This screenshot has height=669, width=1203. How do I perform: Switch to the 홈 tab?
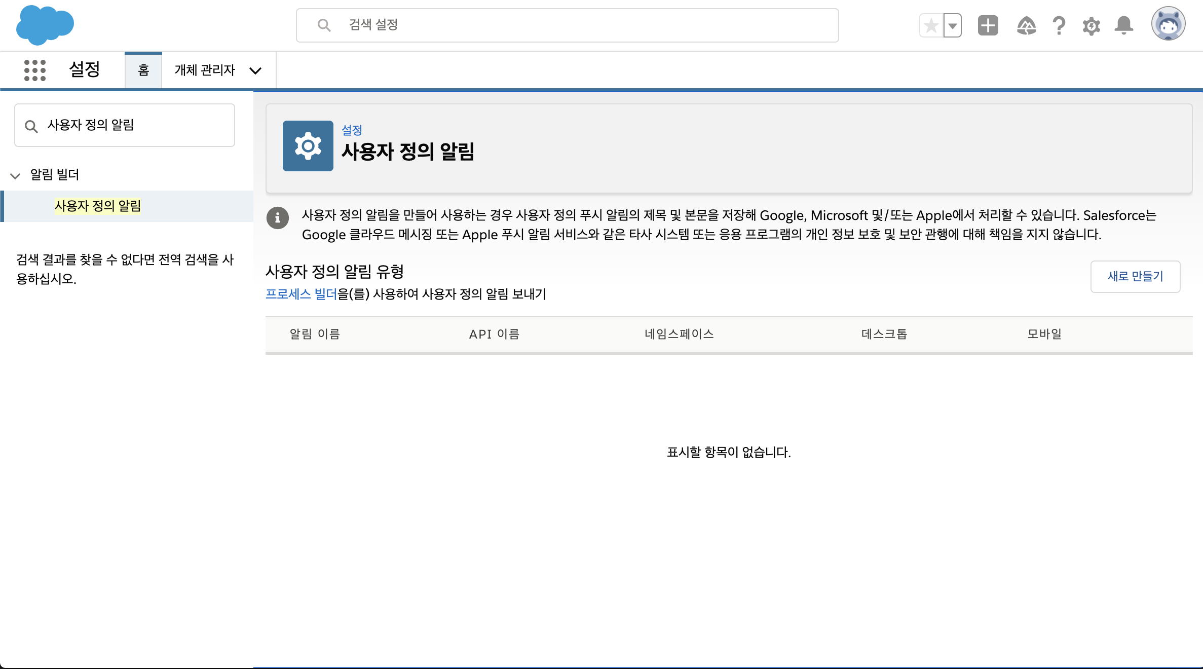tap(143, 70)
